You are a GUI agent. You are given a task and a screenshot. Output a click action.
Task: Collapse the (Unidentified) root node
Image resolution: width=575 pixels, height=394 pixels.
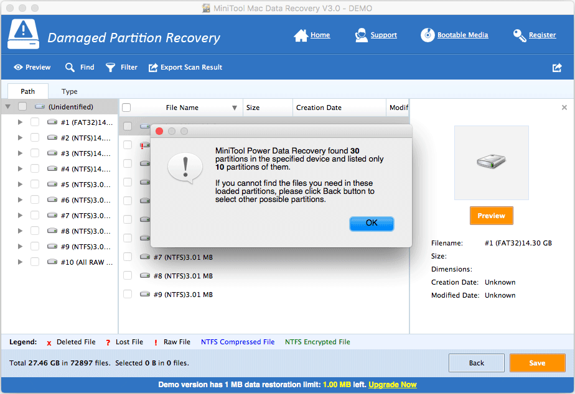[x=7, y=107]
